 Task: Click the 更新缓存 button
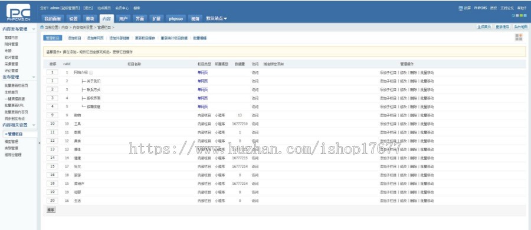[502, 27]
